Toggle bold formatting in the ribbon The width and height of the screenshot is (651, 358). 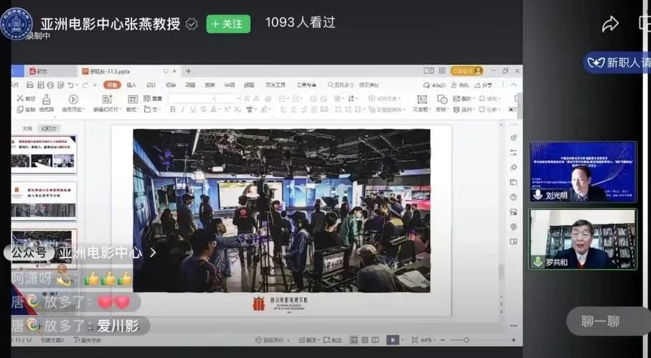(173, 110)
